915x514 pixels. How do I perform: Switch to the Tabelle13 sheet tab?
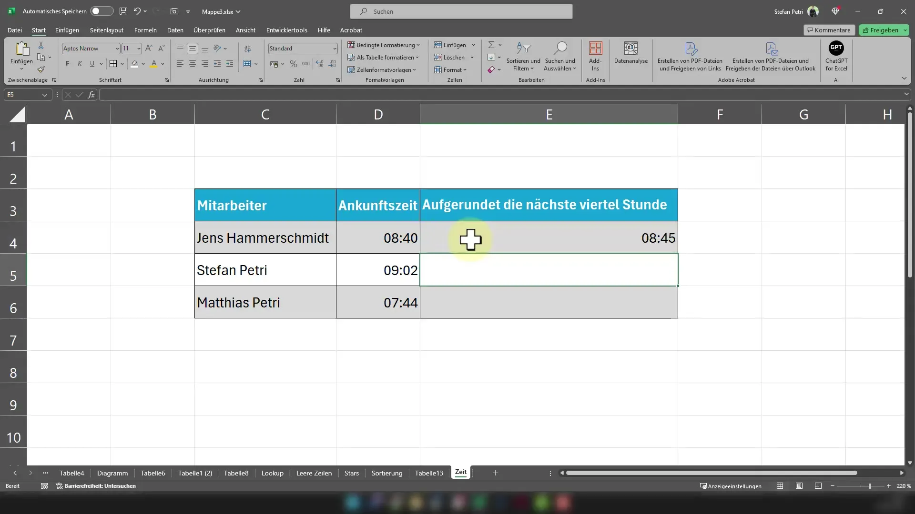428,473
